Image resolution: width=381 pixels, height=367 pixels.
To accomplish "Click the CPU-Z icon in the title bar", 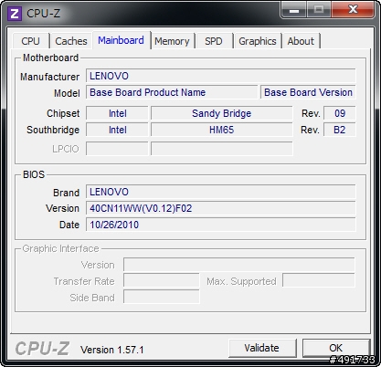I will click(x=15, y=14).
